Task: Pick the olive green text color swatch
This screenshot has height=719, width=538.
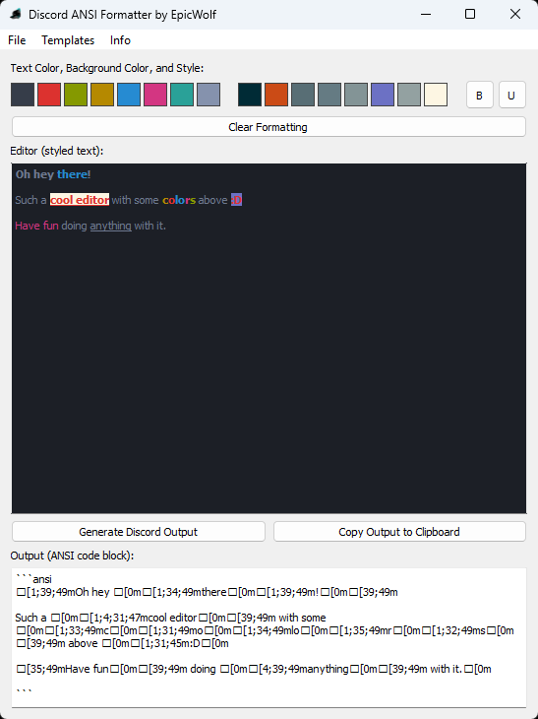Action: pos(76,95)
